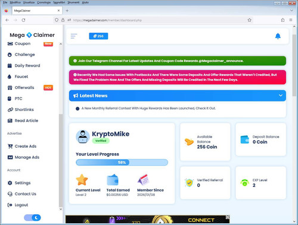Image resolution: width=298 pixels, height=225 pixels.
Task: Click the monthly referral contest news item
Action: [x=148, y=108]
